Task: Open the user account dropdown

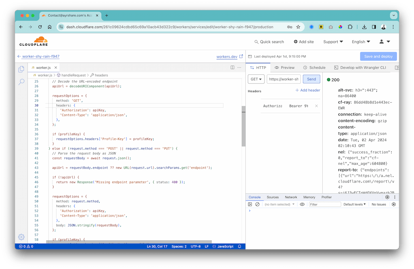Action: click(x=385, y=42)
